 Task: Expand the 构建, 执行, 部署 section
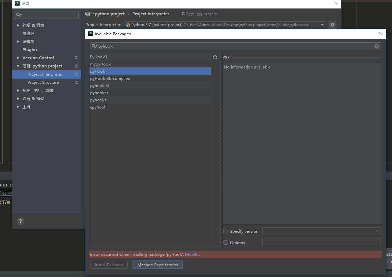point(18,90)
